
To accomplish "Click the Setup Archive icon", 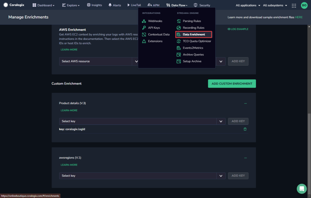I will (x=179, y=61).
